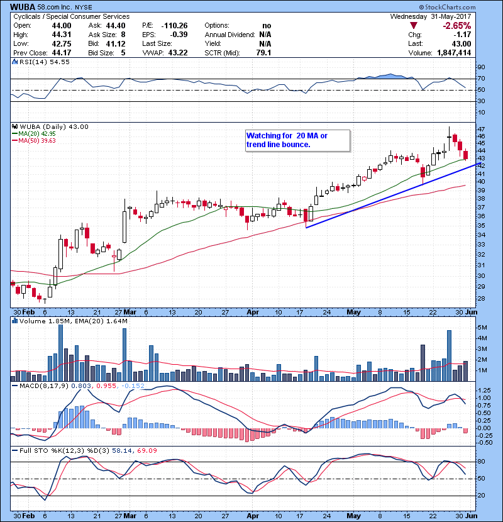Click the 'MACD(8,17,9)' panel label

[x=44, y=386]
